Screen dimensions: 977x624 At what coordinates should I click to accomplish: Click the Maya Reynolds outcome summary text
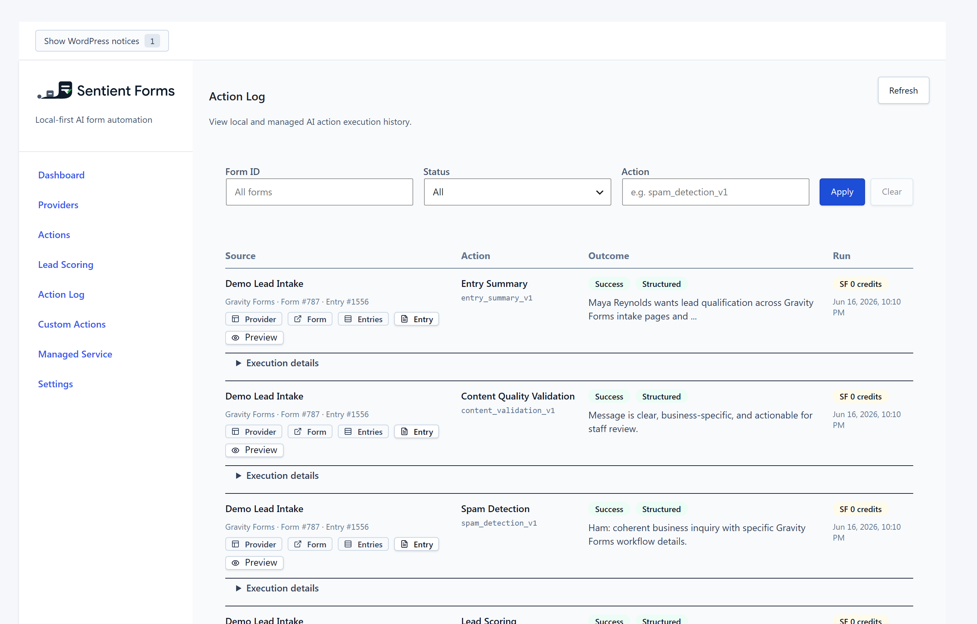pos(701,309)
